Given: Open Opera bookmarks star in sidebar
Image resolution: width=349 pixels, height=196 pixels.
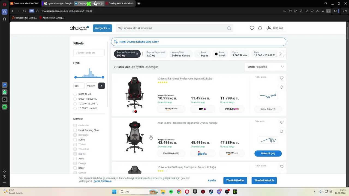Looking at the screenshot, I should pyautogui.click(x=4, y=19).
